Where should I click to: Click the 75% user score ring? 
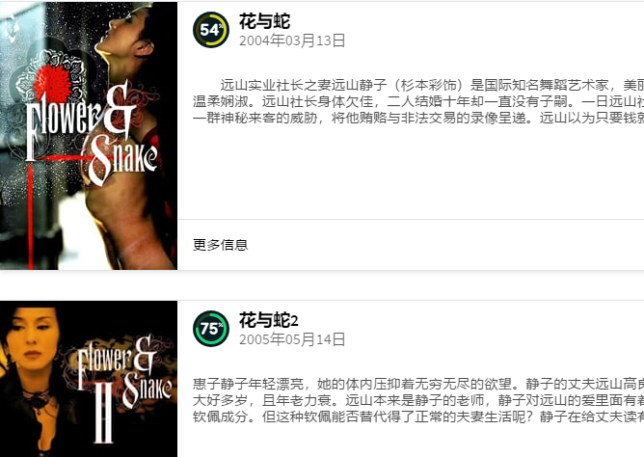tap(211, 329)
